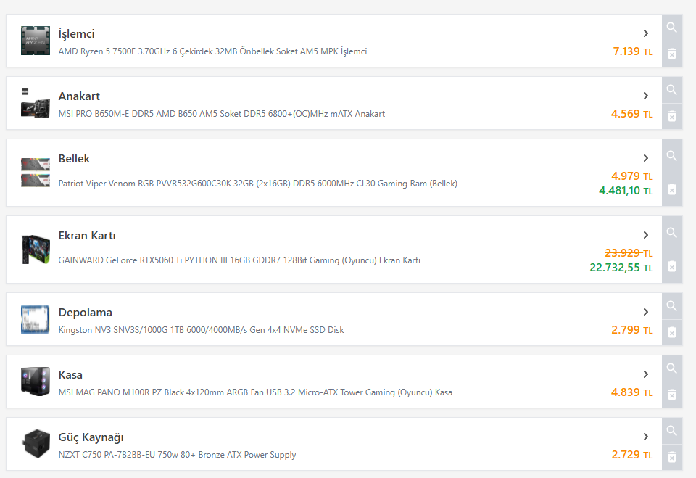Open the search icon for the Bellek row
Screen dimensions: 696x478
click(x=672, y=155)
